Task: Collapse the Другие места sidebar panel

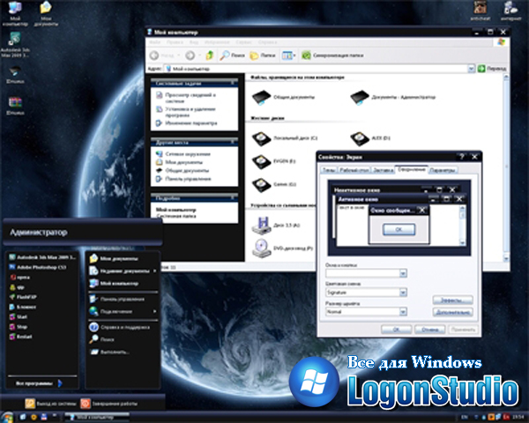Action: (x=233, y=143)
